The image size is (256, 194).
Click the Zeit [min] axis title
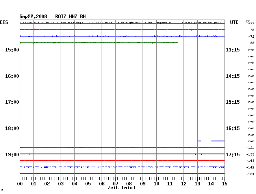[x=121, y=188]
